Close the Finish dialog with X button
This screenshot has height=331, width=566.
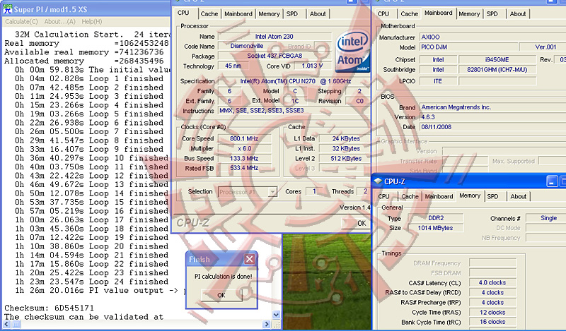[250, 259]
